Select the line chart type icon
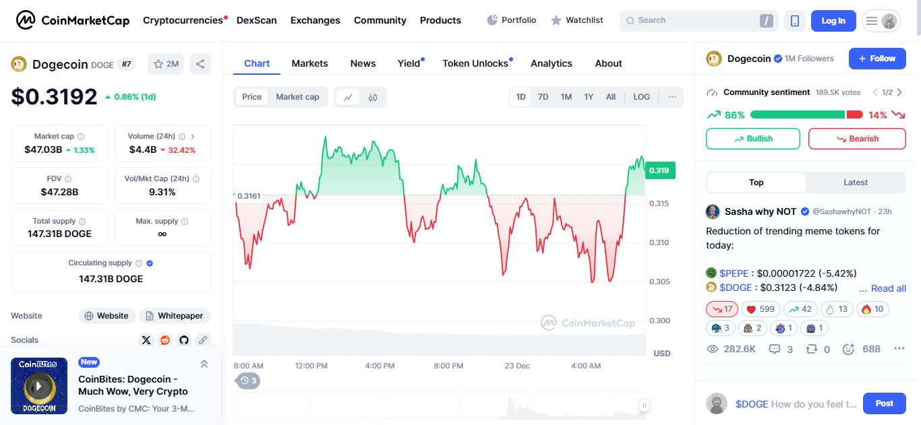This screenshot has height=425, width=921. 348,97
